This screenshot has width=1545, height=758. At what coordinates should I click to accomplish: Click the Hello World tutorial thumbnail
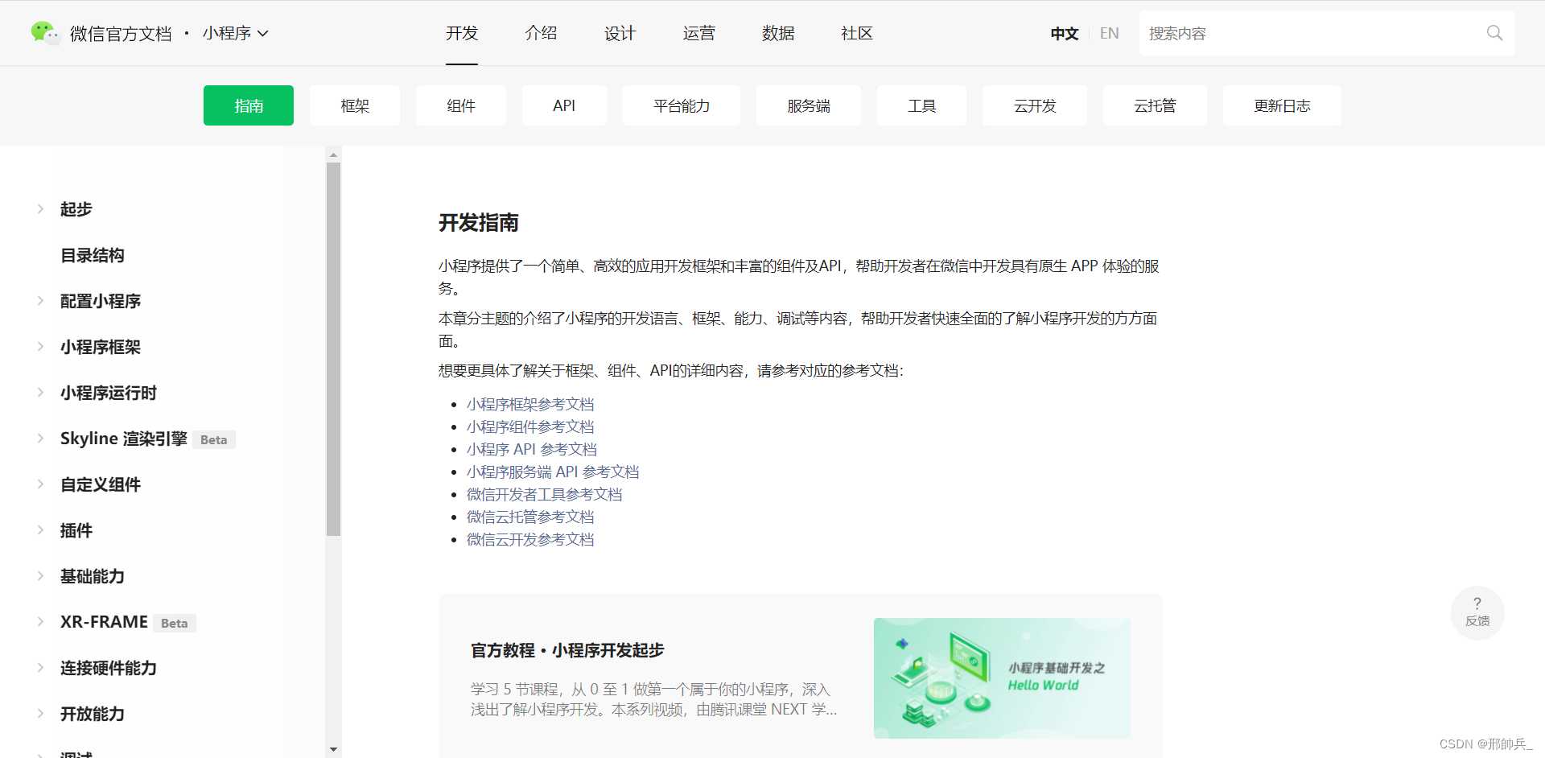[1002, 678]
